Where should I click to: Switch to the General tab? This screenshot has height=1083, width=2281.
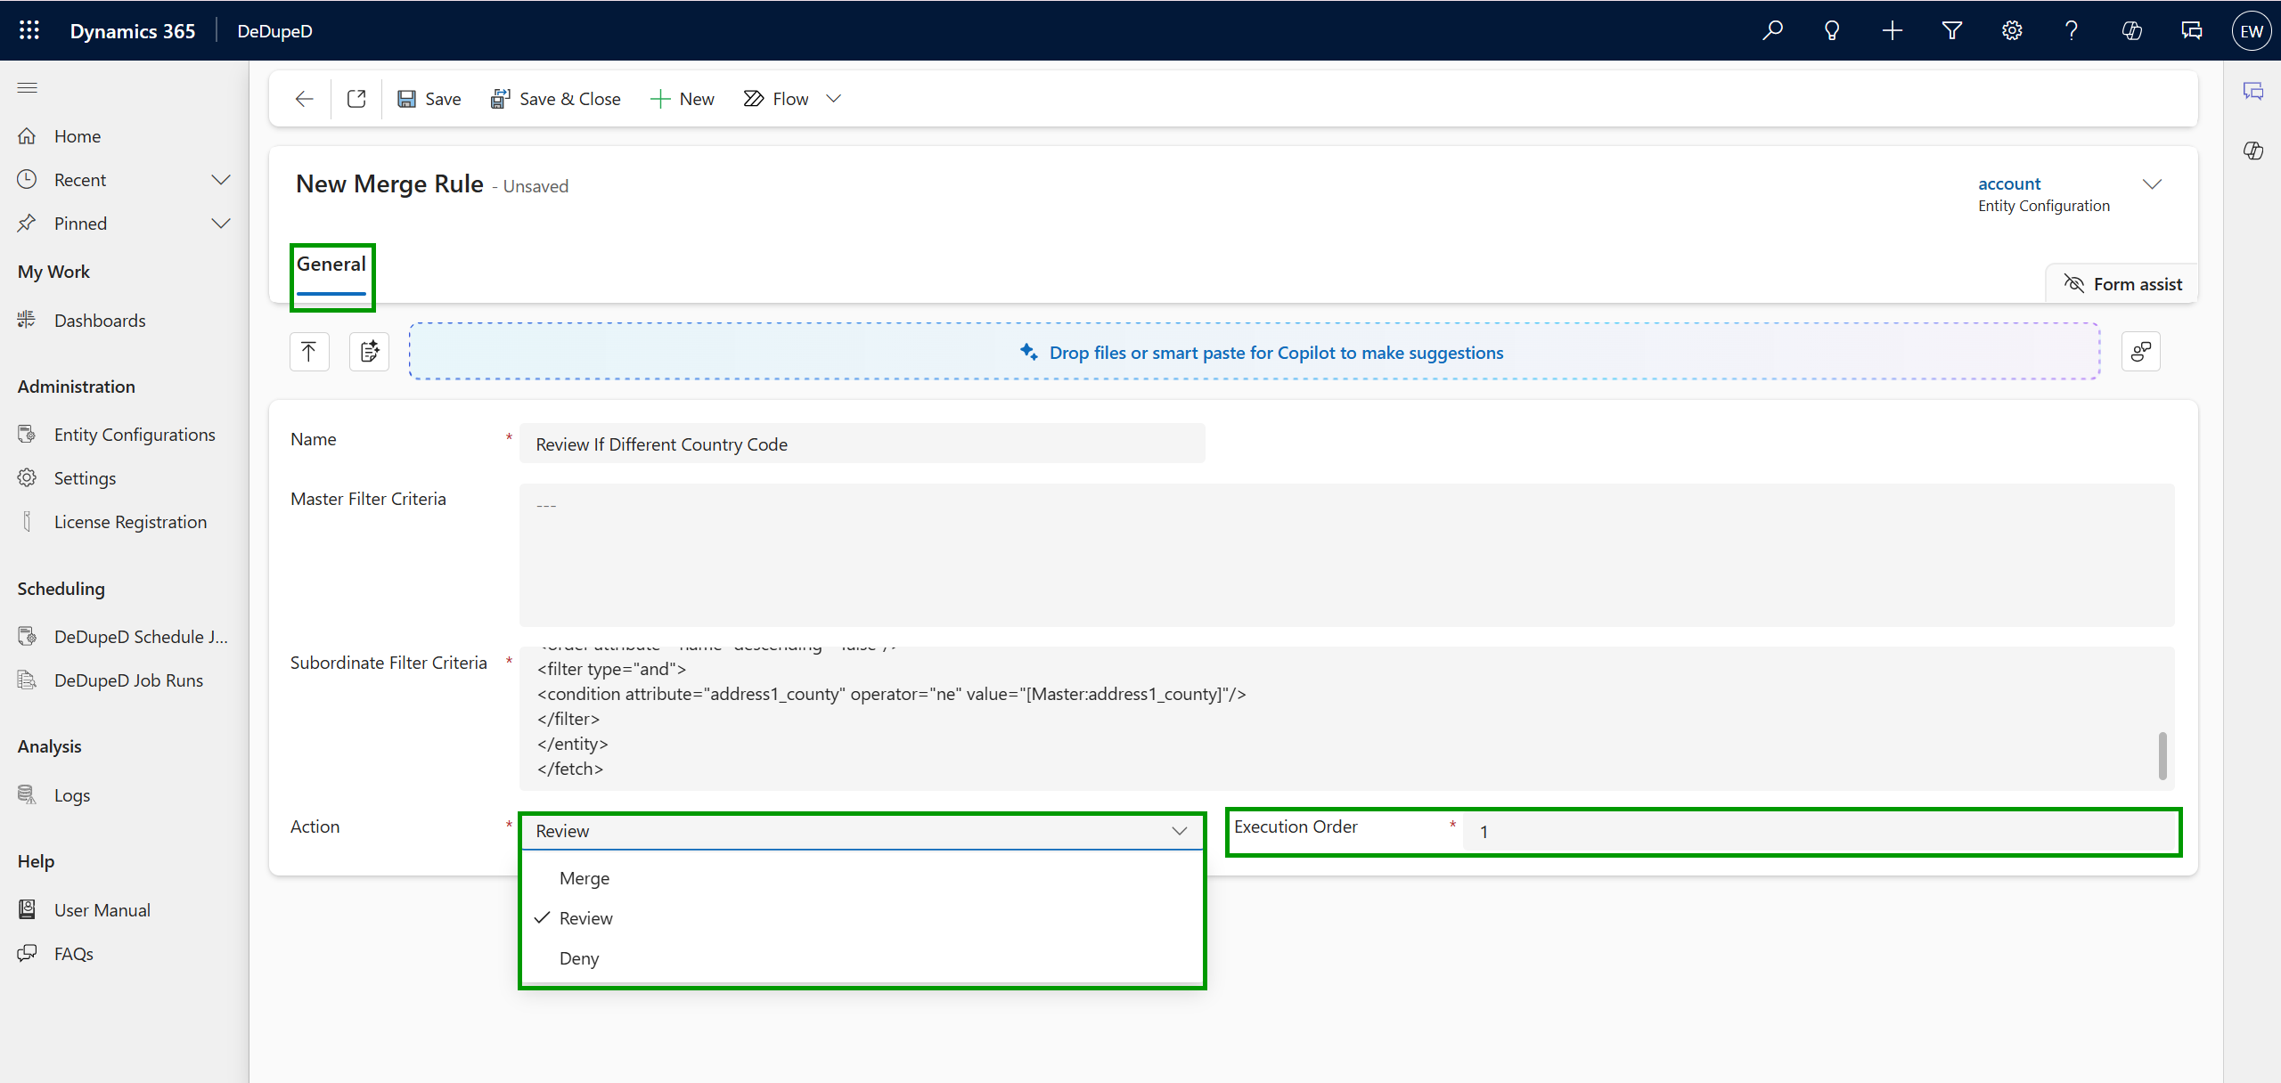click(x=331, y=265)
